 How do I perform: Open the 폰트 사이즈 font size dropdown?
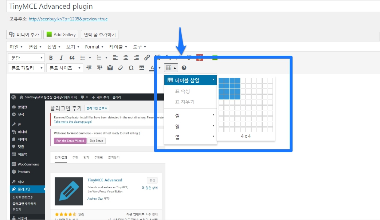coord(64,68)
